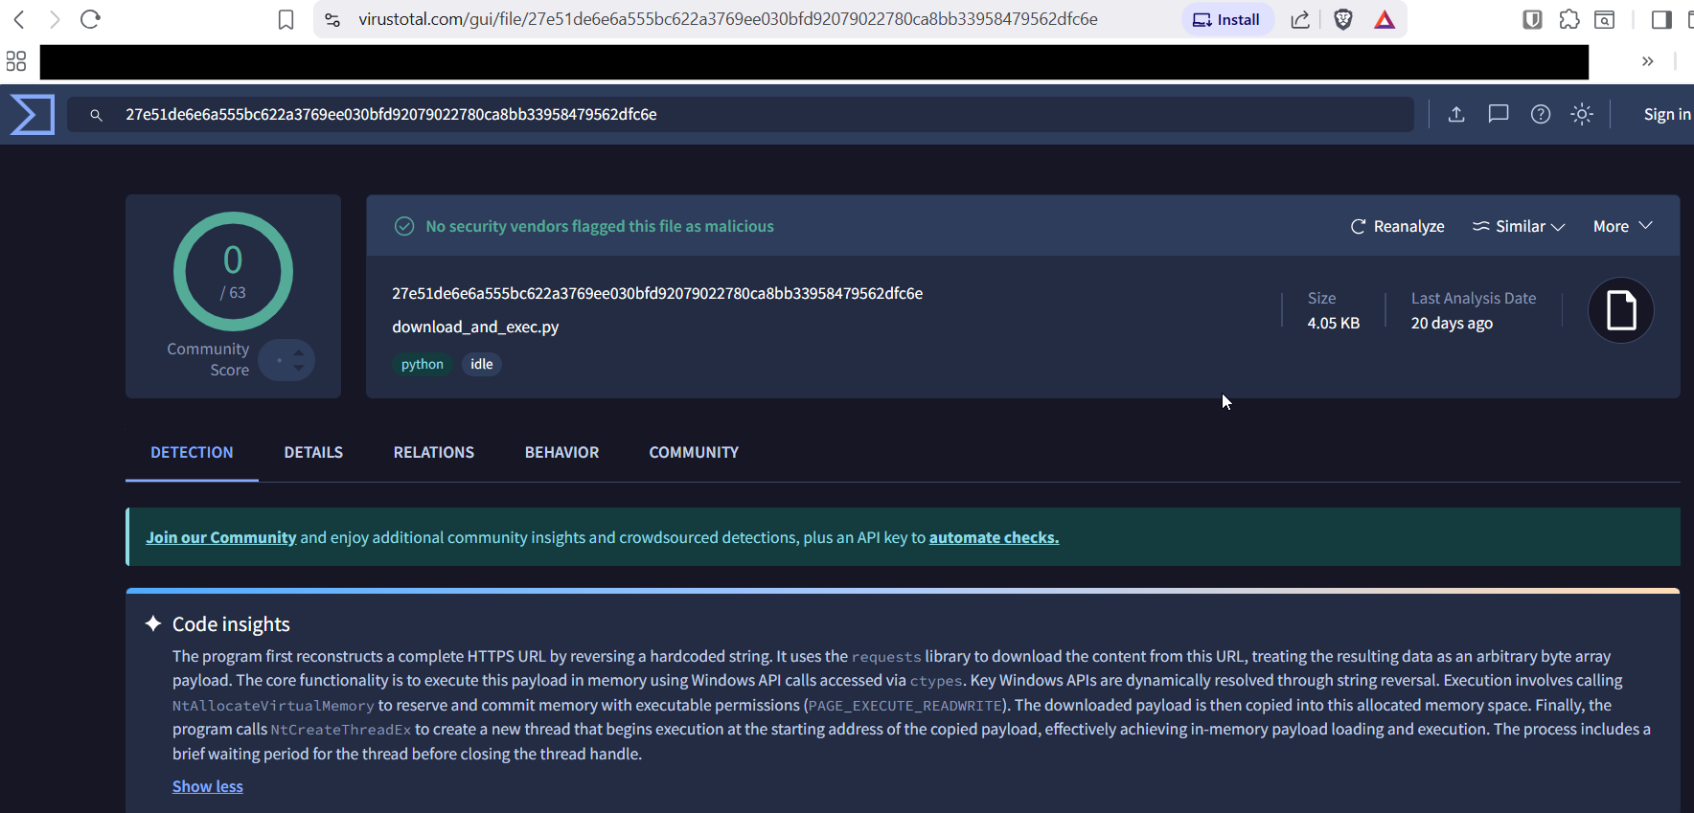Click the Reanalyze button
Screen dimensions: 1694x813
coord(1398,226)
